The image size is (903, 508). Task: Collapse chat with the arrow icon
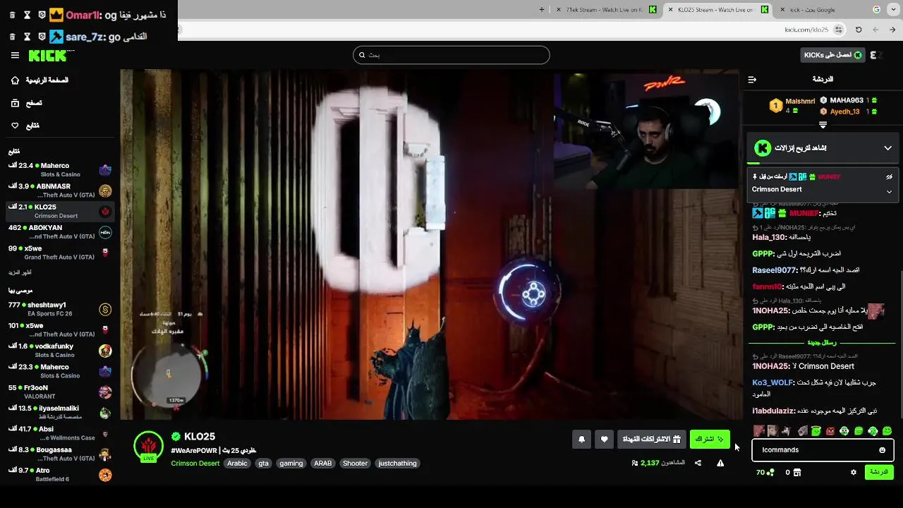click(752, 80)
